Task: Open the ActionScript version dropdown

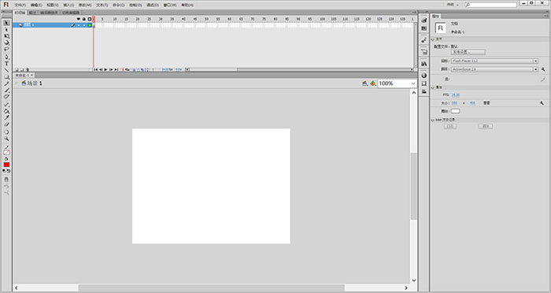Action: (x=494, y=69)
